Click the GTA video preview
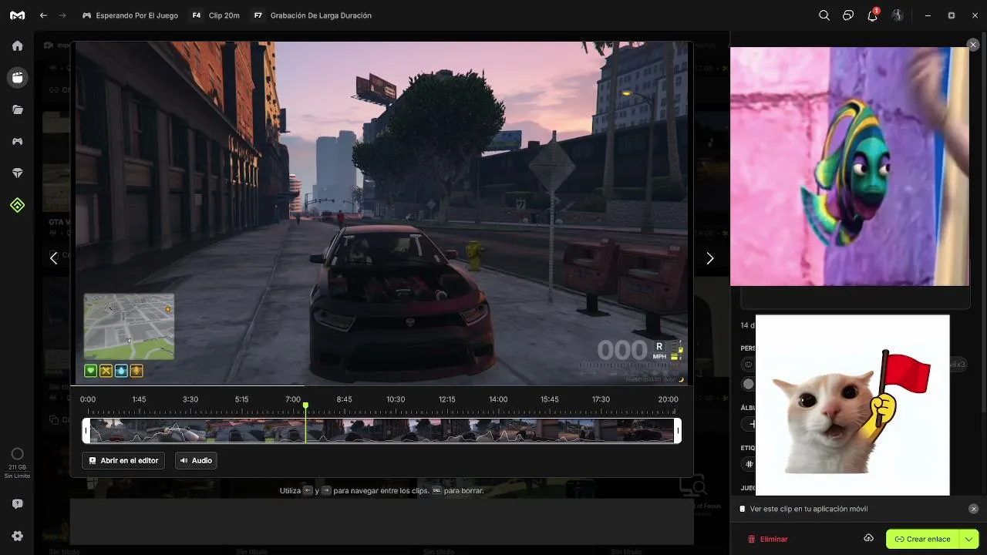 coord(382,213)
